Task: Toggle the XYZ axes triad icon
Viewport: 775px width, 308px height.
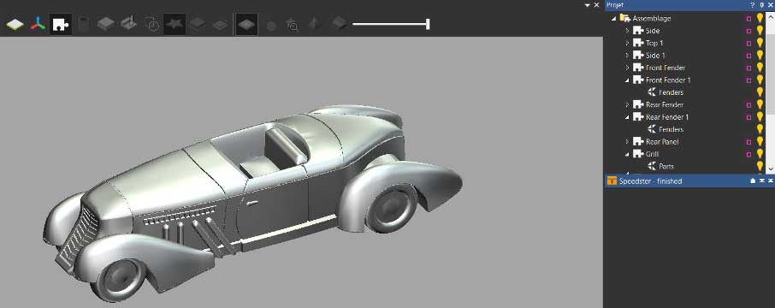Action: [x=38, y=24]
